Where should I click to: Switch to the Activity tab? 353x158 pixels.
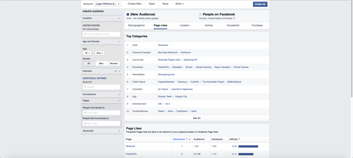pos(209,25)
